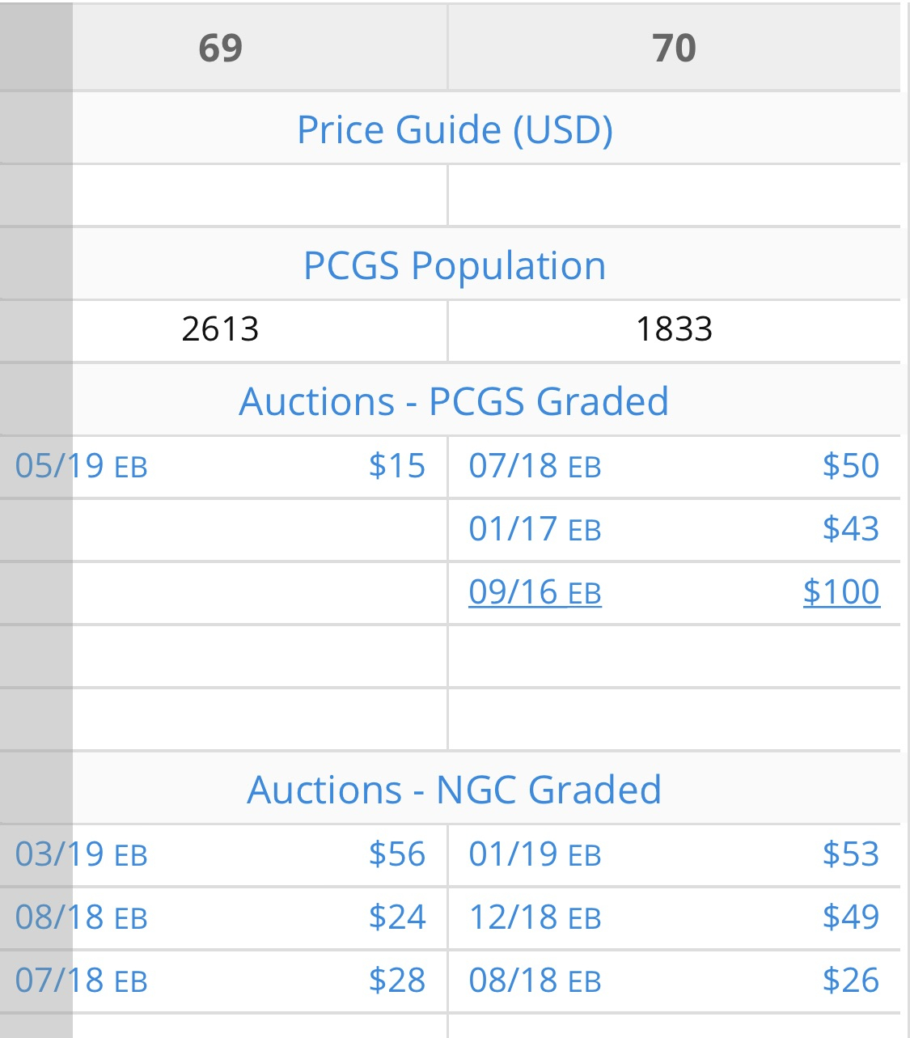
Task: Open the Price Guide (USD) link
Action: (455, 130)
